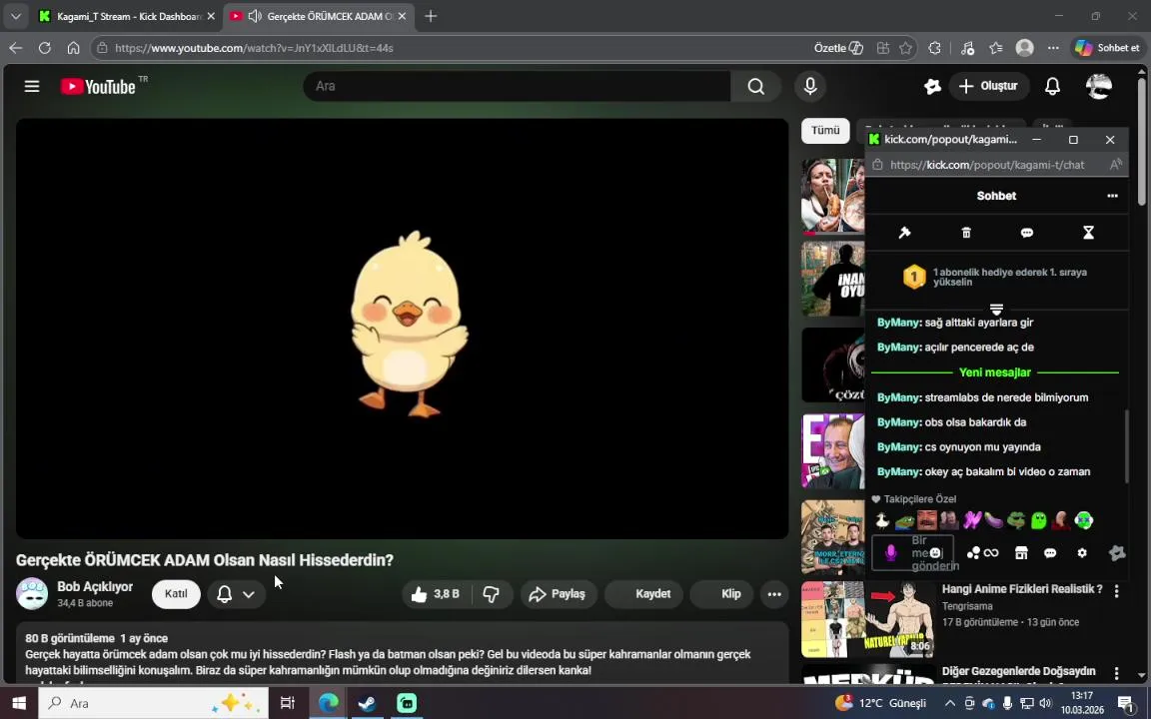The image size is (1151, 719).
Task: Open a new browser tab
Action: tap(431, 16)
